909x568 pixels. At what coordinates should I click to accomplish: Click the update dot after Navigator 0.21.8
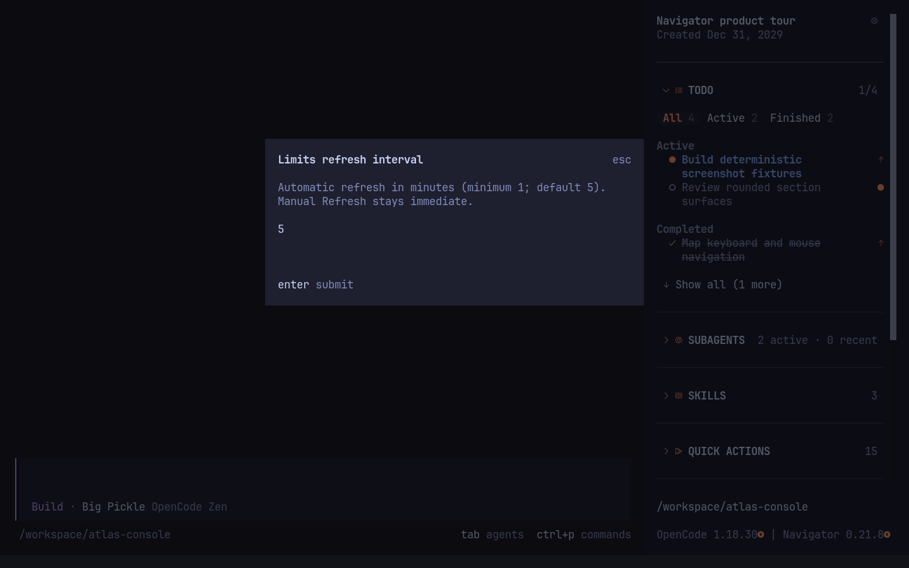[887, 535]
